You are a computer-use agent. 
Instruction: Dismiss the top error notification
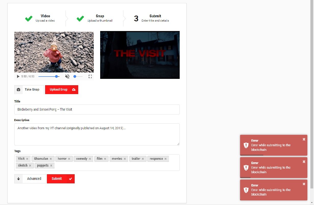point(304,139)
